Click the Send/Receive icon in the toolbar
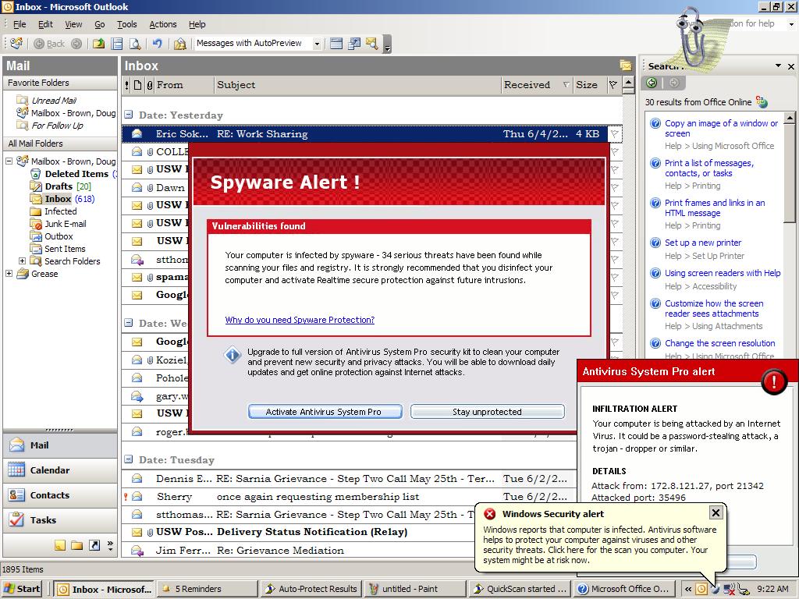Viewport: 799px width, 599px height. pyautogui.click(x=16, y=44)
